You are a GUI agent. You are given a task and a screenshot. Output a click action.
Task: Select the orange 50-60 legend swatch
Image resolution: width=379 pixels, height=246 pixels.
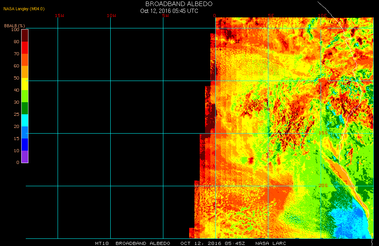(25, 72)
